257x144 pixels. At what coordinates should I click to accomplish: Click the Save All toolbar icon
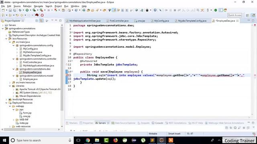click(14, 10)
